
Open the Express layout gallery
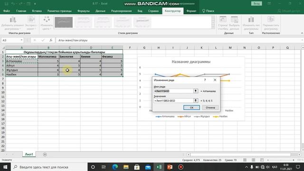pyautogui.click(x=31, y=23)
